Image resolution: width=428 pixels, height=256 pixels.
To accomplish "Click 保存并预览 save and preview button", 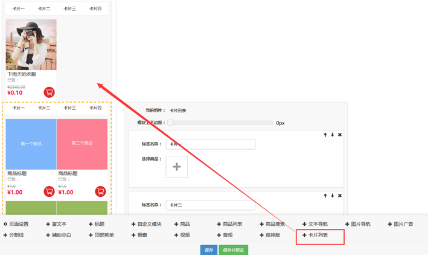I will click(x=233, y=250).
